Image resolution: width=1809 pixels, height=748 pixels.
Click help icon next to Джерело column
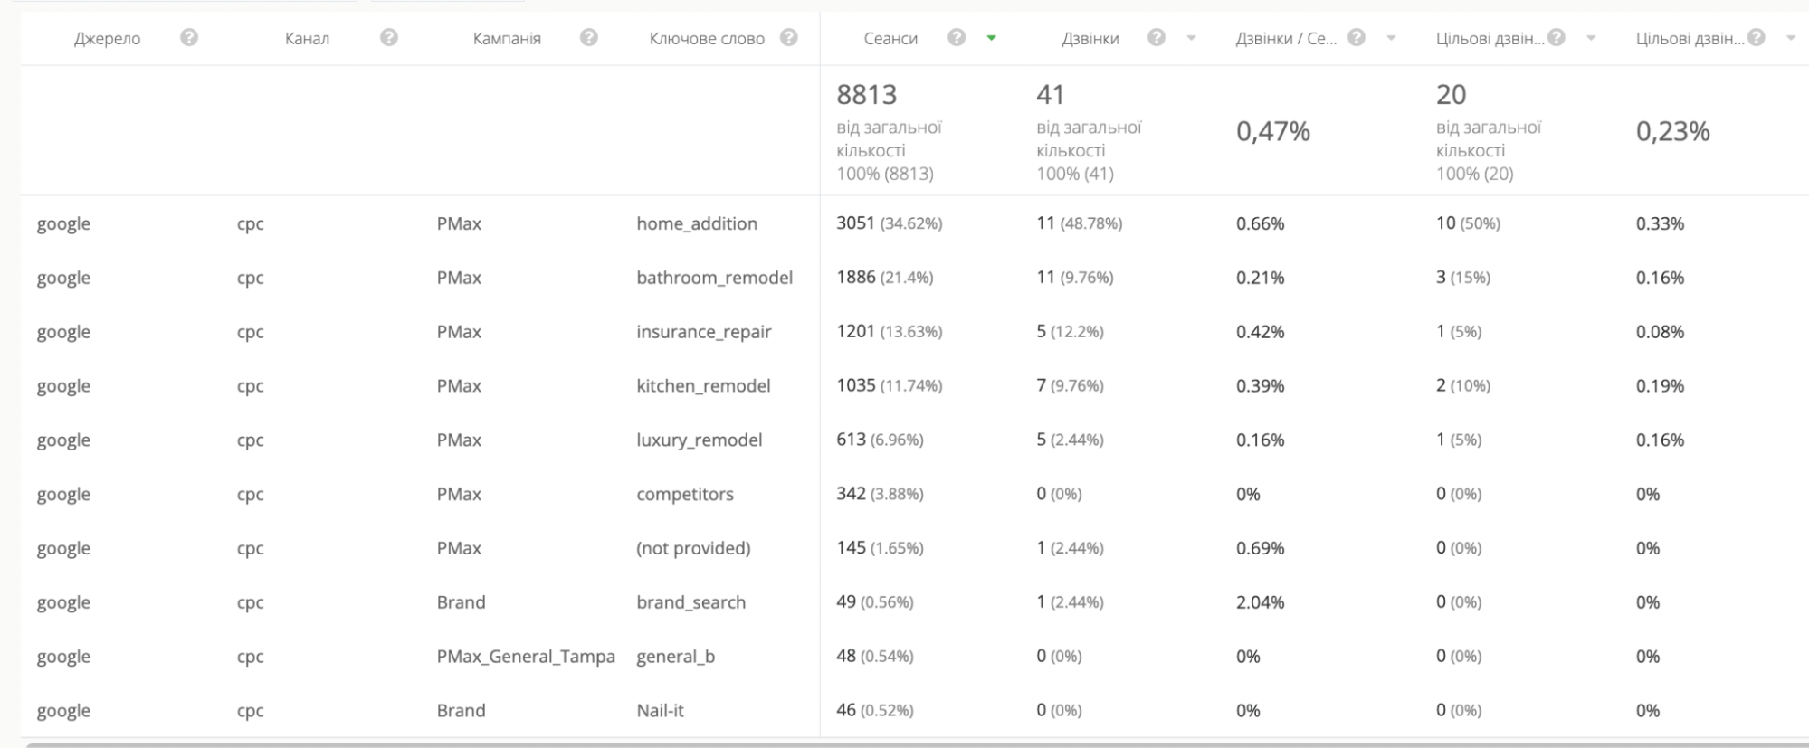(x=189, y=38)
